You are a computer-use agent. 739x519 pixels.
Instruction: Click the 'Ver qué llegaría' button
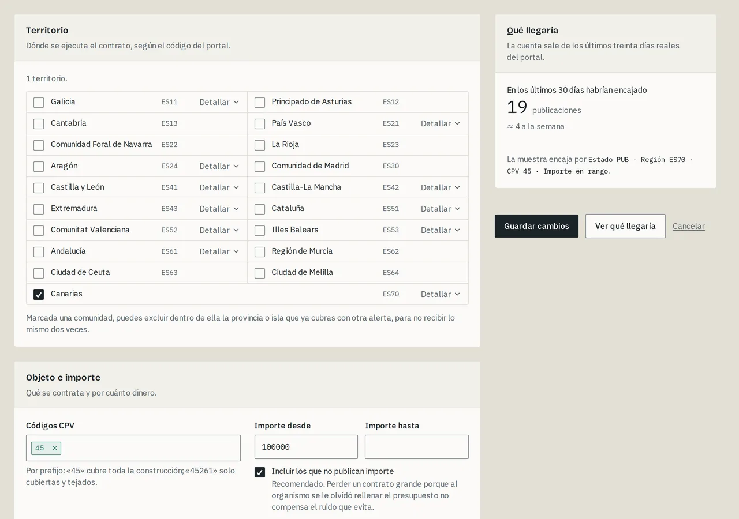click(x=625, y=226)
